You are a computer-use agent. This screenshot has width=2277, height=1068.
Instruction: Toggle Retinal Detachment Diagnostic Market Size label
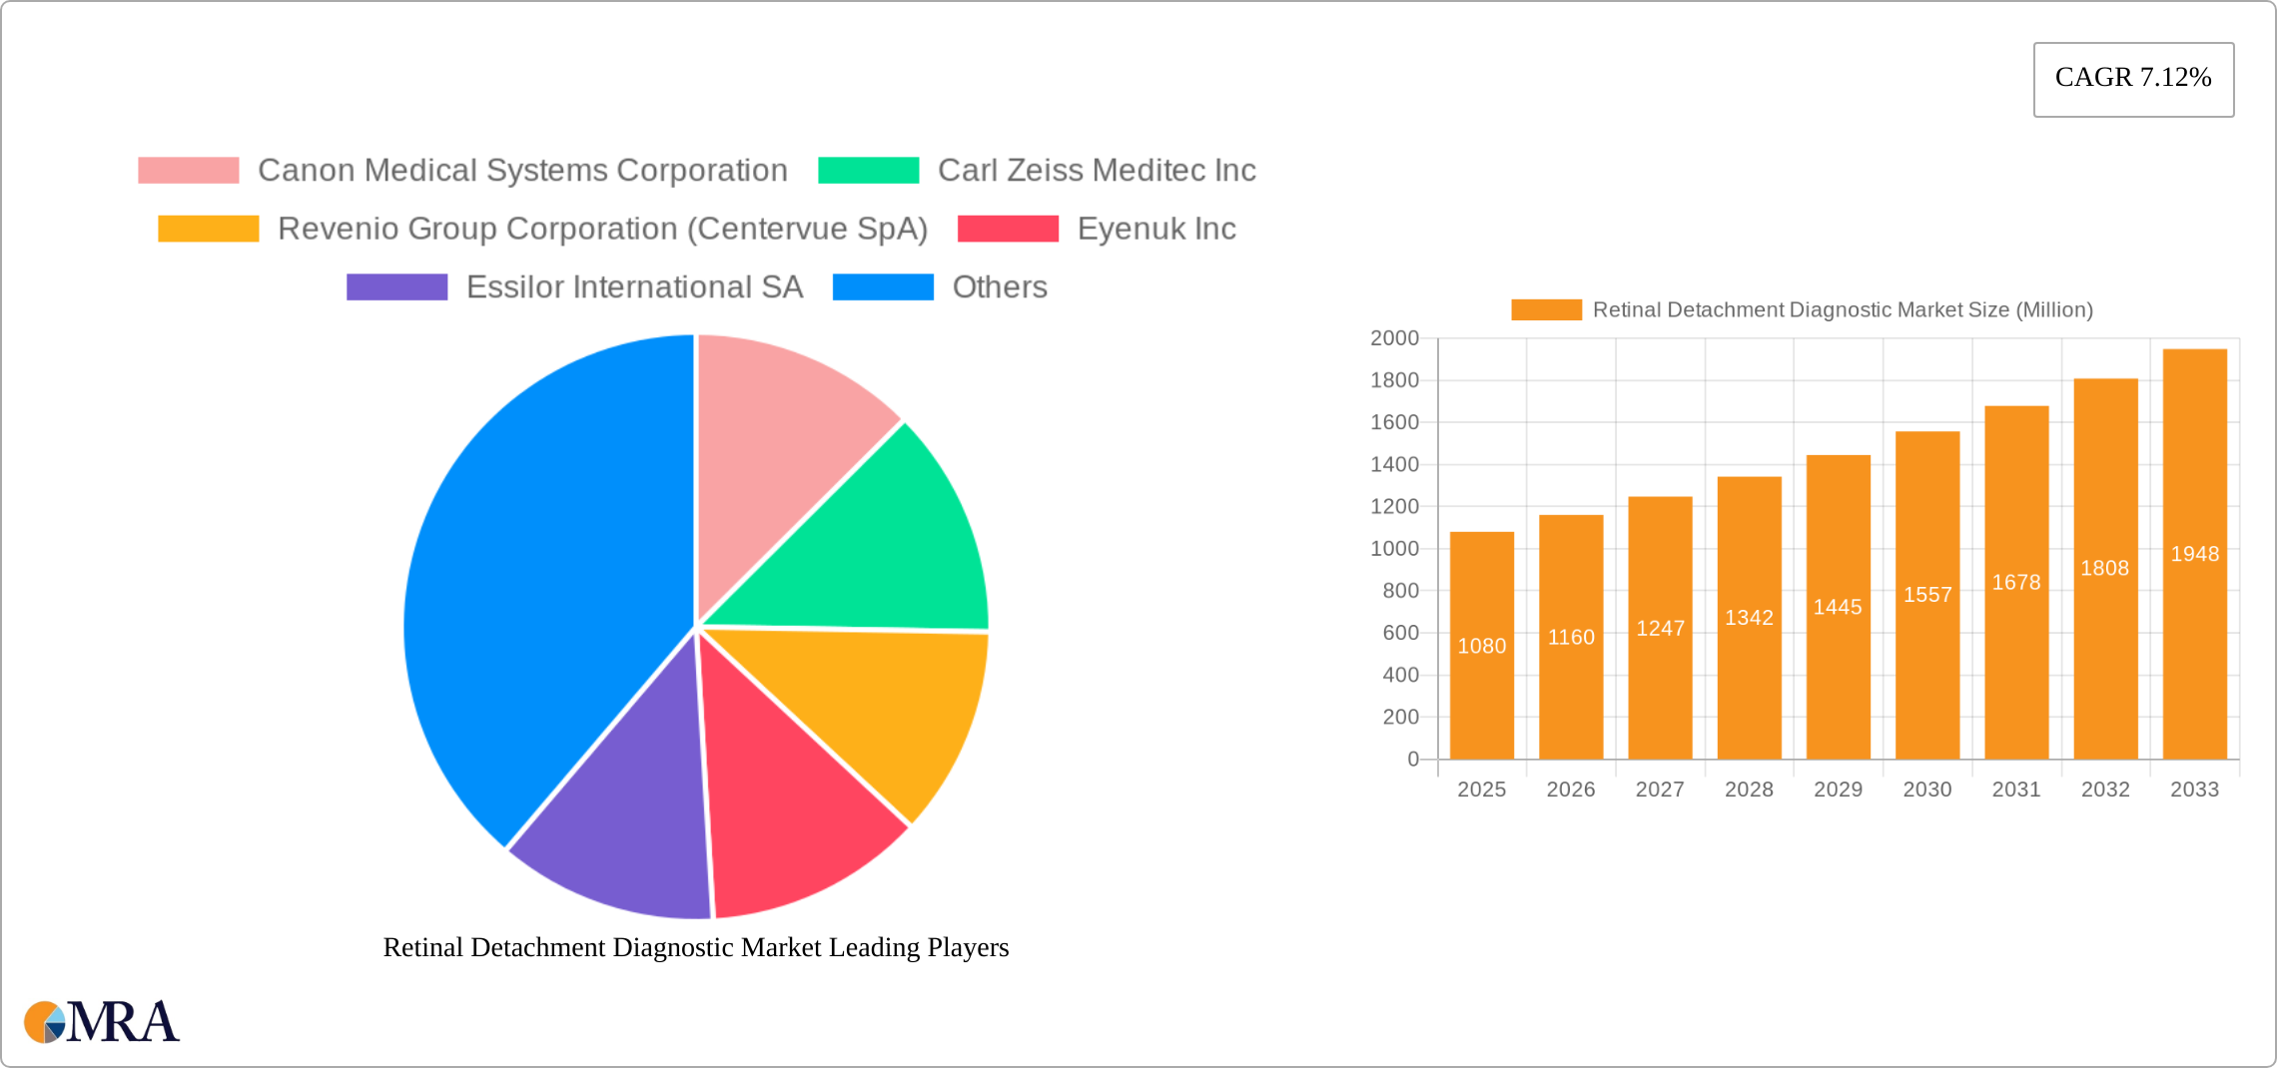[x=1843, y=310]
